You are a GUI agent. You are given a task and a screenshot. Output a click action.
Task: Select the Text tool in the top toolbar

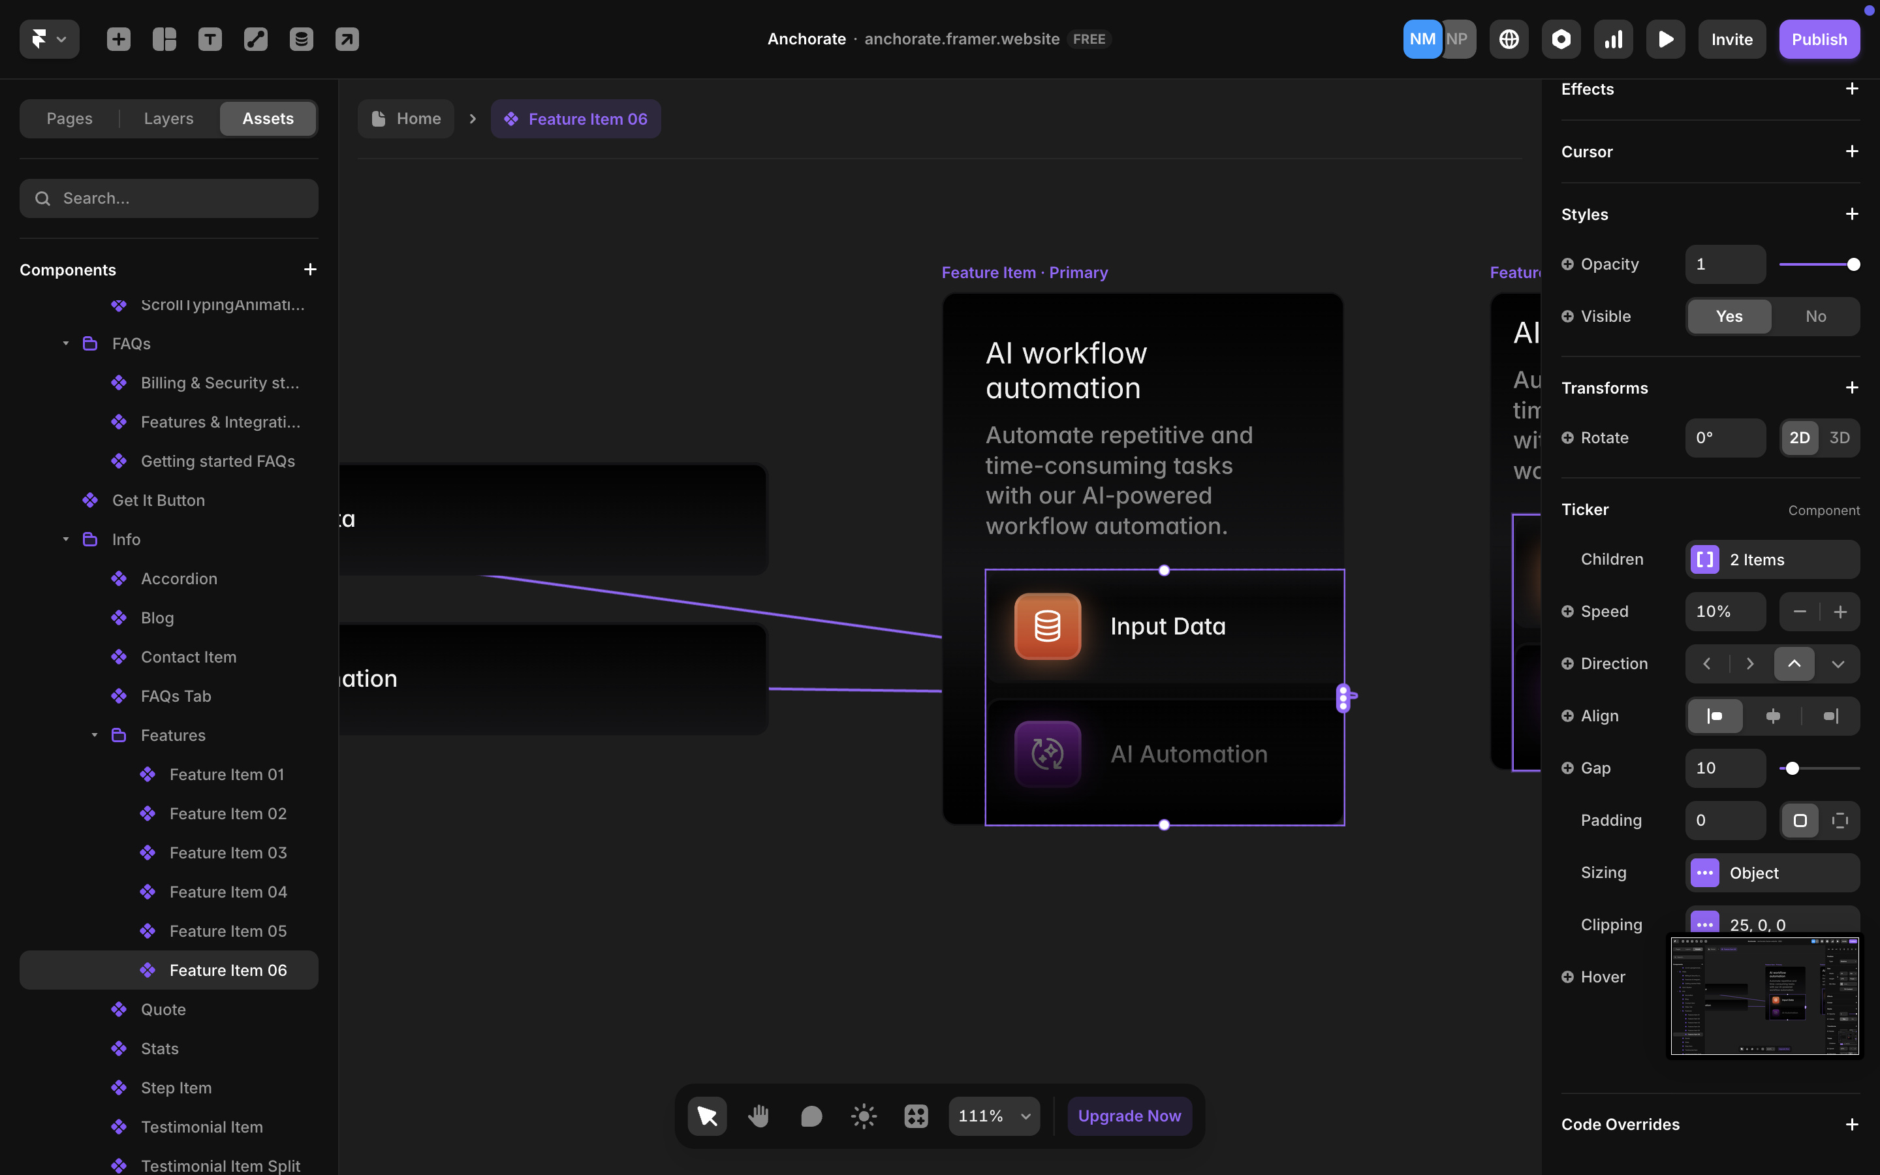[x=210, y=38]
